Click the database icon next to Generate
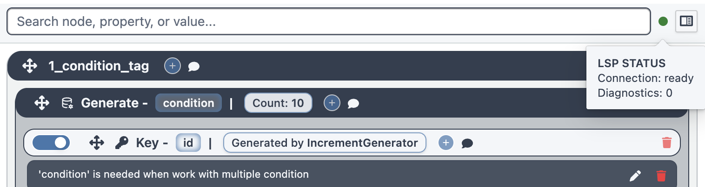Screen dimensions: 705x187 [x=67, y=103]
